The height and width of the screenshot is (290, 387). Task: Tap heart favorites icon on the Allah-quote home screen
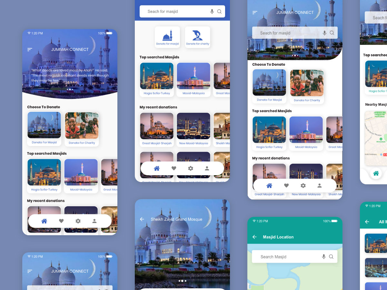click(x=61, y=221)
